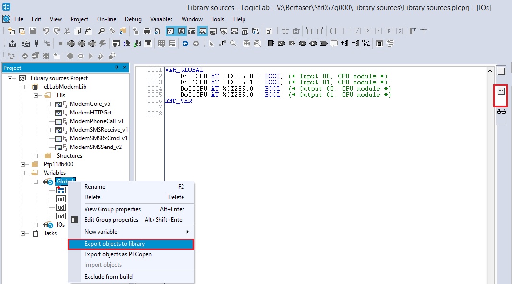This screenshot has height=284, width=512.
Task: Click the editor scrollbar up arrow
Action: pos(490,71)
